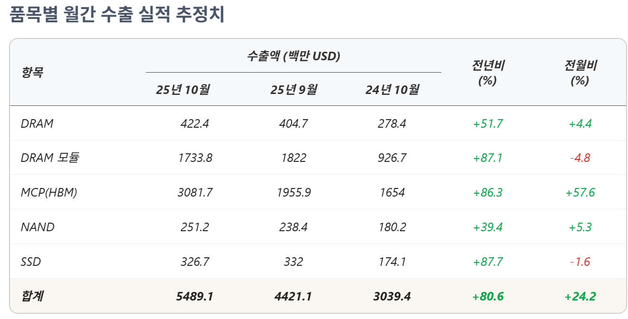Click the NAND value 238.4

pyautogui.click(x=293, y=227)
